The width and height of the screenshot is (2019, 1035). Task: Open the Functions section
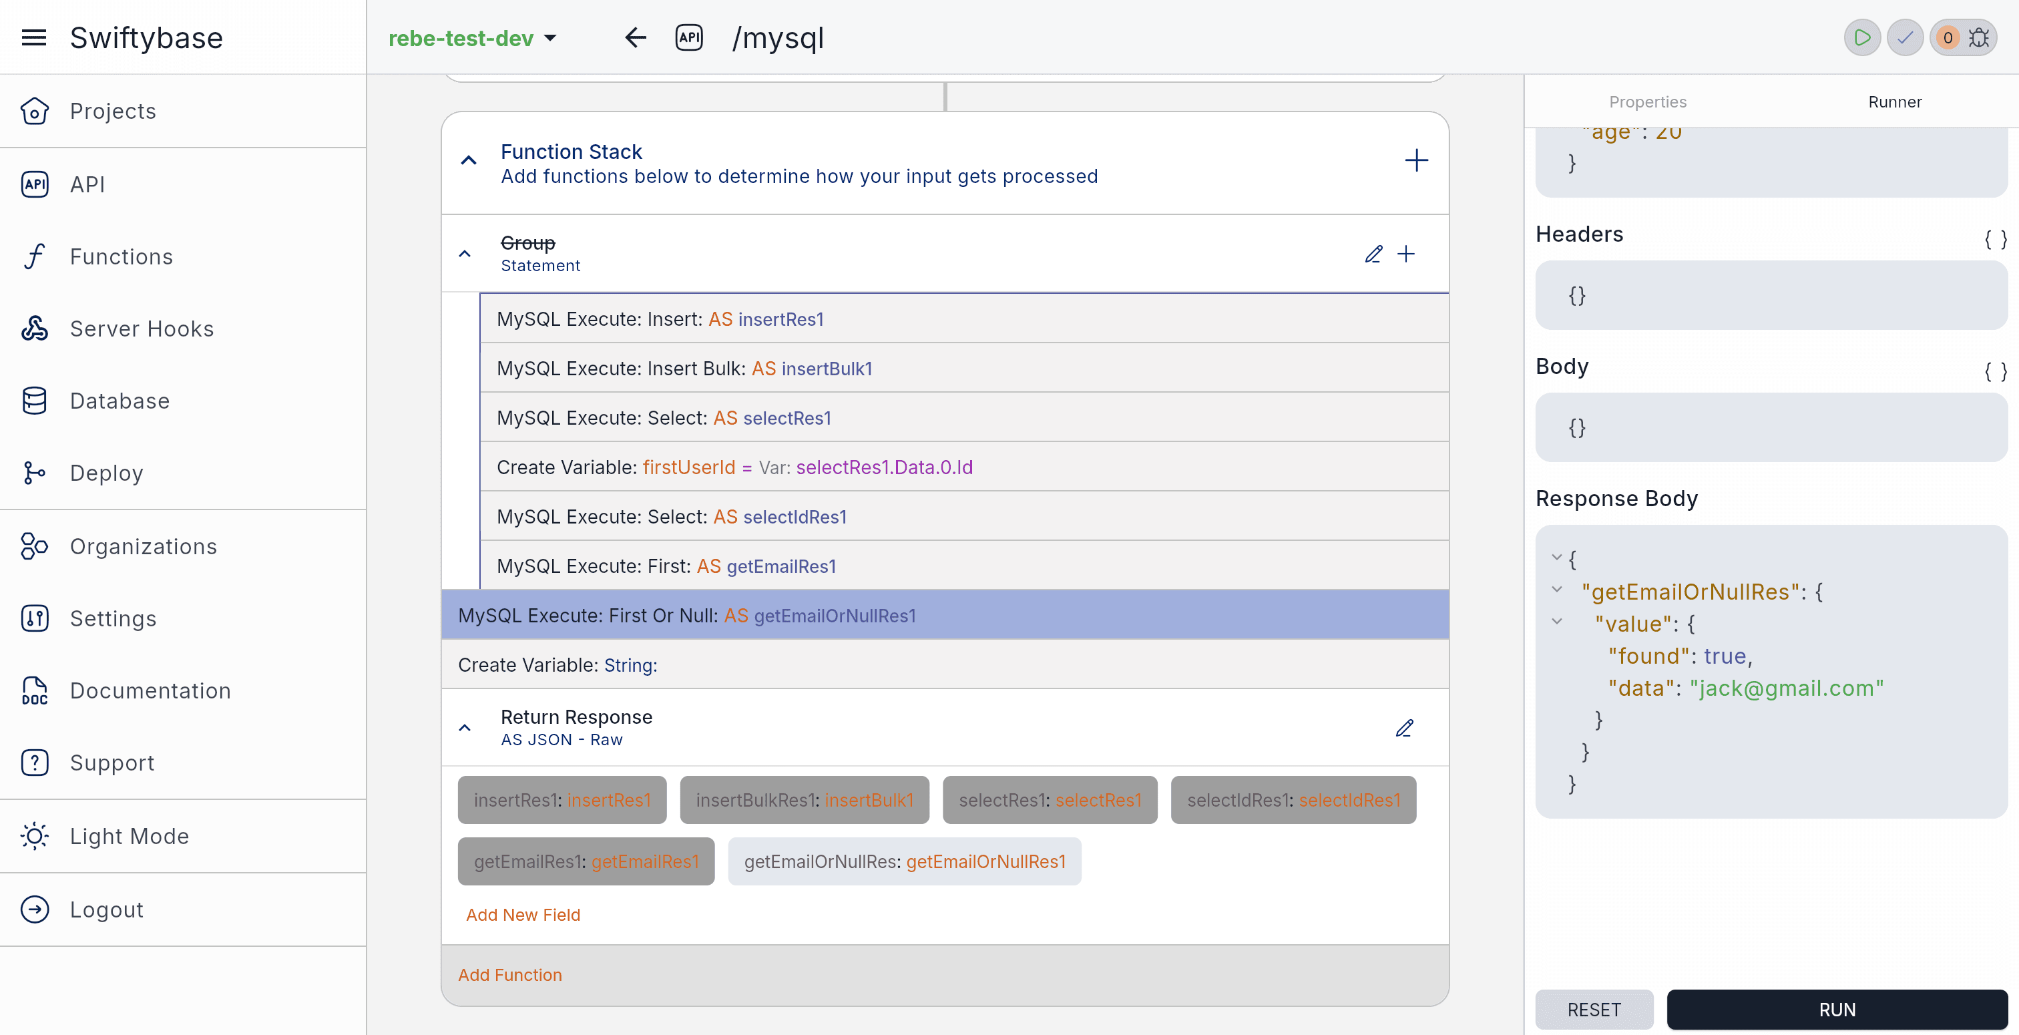coord(182,256)
